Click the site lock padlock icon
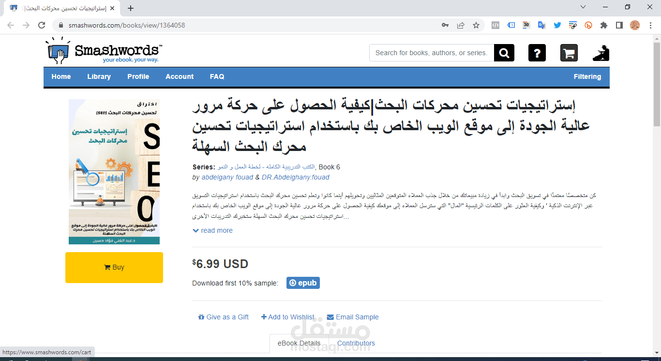The width and height of the screenshot is (661, 361). pos(61,25)
